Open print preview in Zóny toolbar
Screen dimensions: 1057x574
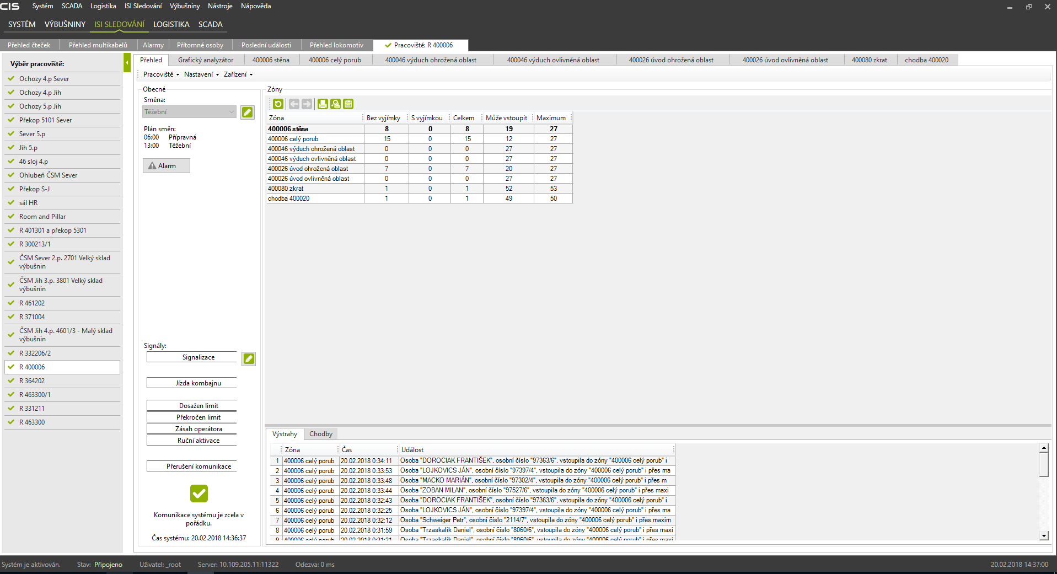[x=335, y=104]
